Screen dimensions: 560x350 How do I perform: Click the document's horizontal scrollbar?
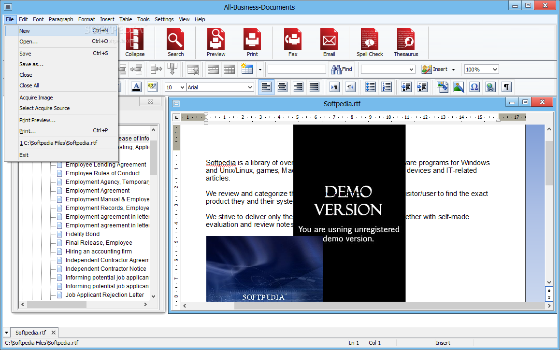(366, 306)
